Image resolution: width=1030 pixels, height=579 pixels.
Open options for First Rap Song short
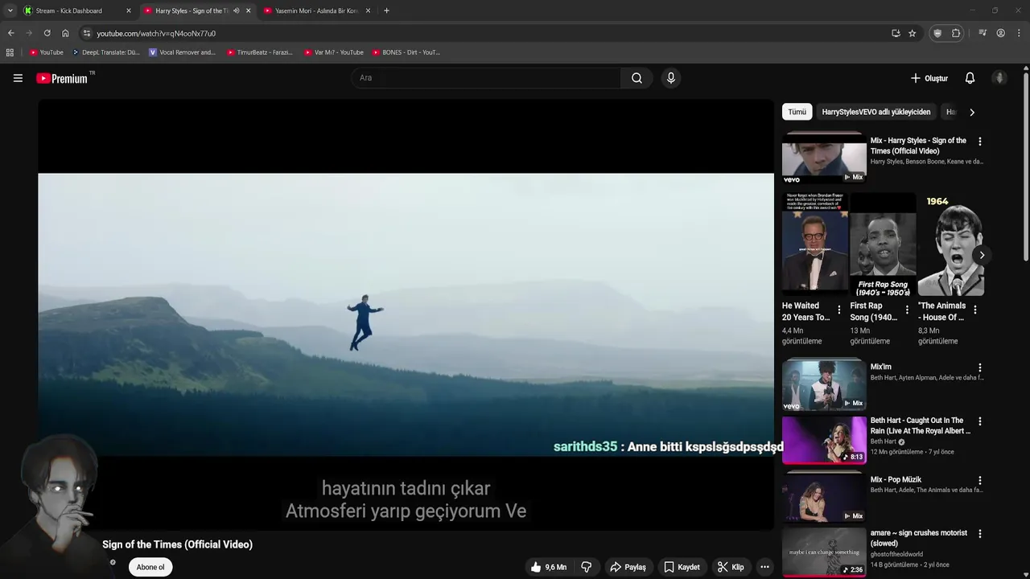pyautogui.click(x=907, y=310)
